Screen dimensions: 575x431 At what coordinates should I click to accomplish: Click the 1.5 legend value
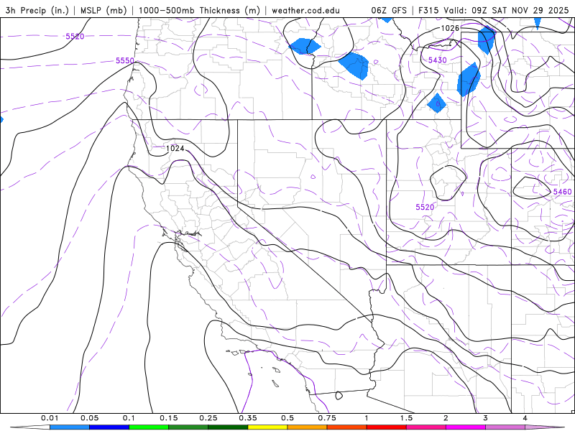tap(406, 418)
